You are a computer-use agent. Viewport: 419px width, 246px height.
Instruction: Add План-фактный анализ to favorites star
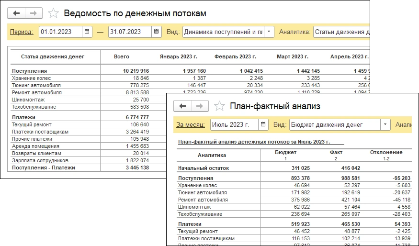220,106
